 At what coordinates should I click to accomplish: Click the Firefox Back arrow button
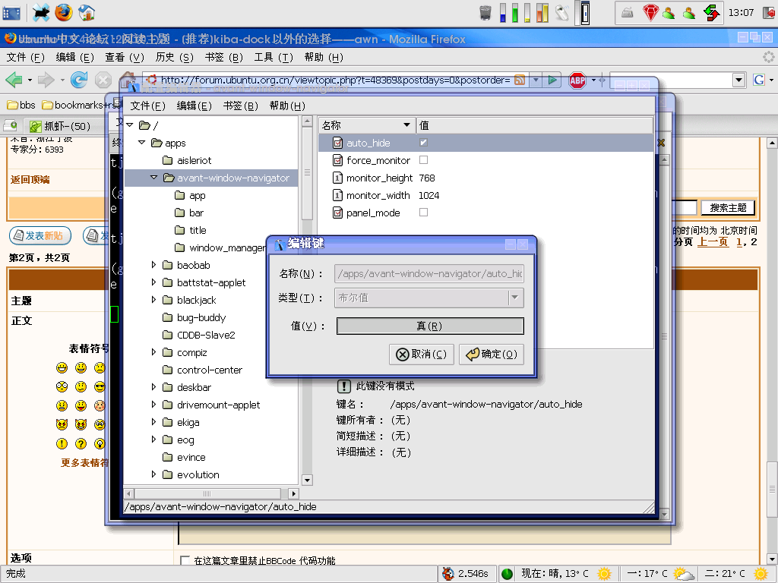(x=14, y=79)
